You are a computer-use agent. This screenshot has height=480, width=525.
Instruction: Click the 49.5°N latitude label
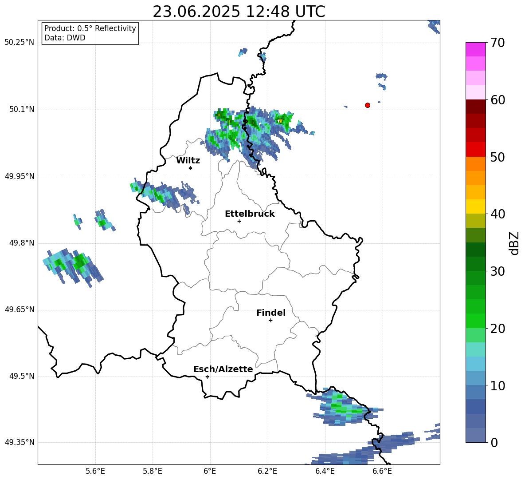[x=22, y=376]
